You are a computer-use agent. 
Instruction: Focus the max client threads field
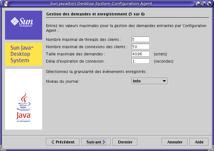click(141, 39)
